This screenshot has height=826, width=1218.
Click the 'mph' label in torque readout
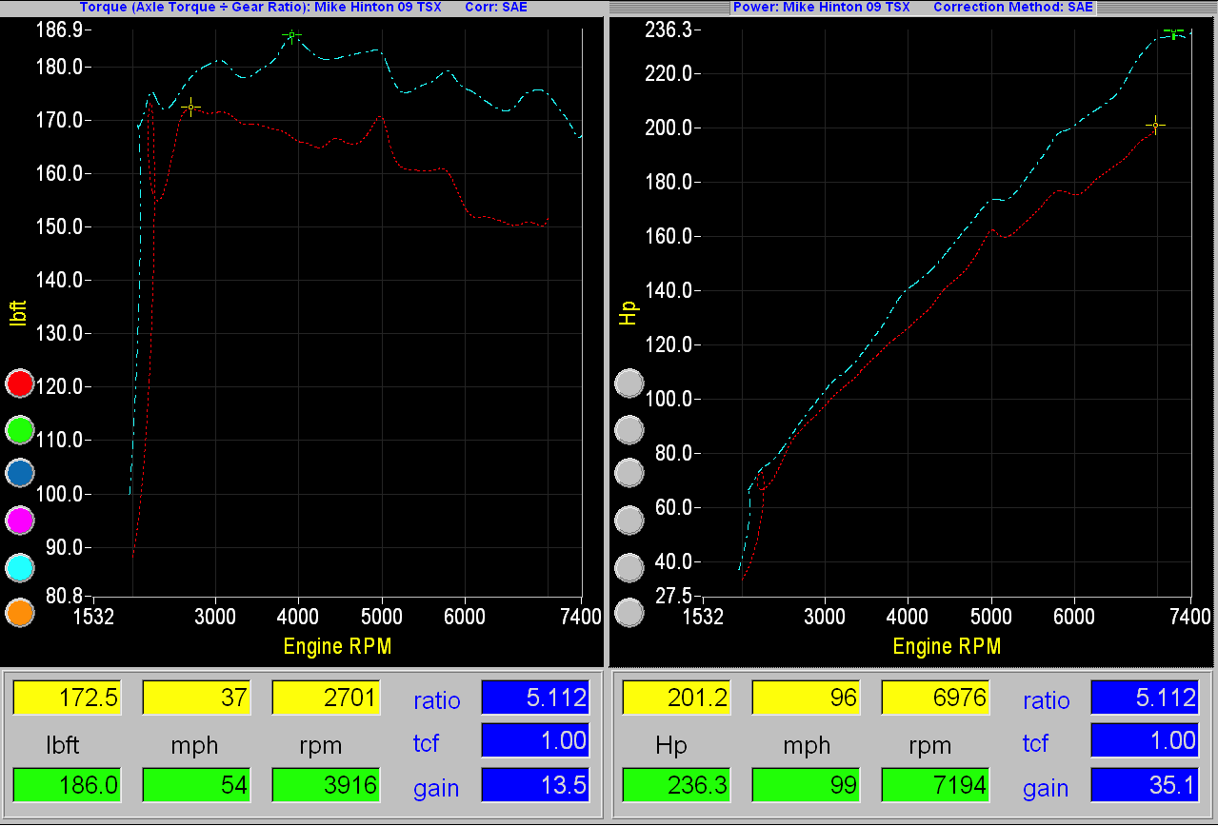(194, 746)
